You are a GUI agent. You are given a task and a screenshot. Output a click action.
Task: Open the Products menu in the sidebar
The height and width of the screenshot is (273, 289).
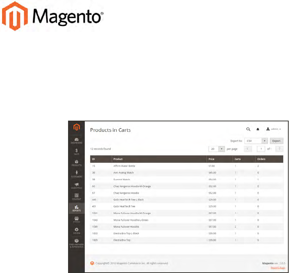77,163
